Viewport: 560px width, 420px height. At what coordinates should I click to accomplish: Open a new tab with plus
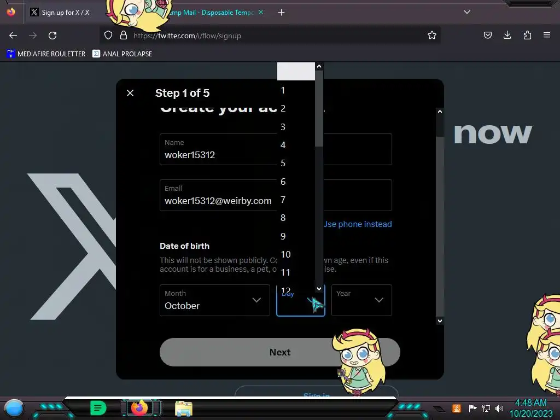282,13
